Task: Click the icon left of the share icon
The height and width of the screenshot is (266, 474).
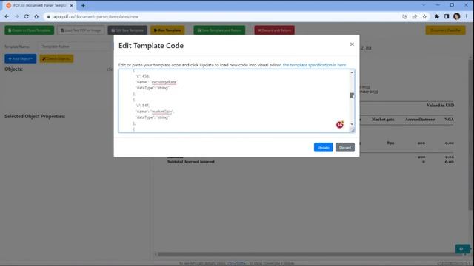Action: [x=404, y=16]
